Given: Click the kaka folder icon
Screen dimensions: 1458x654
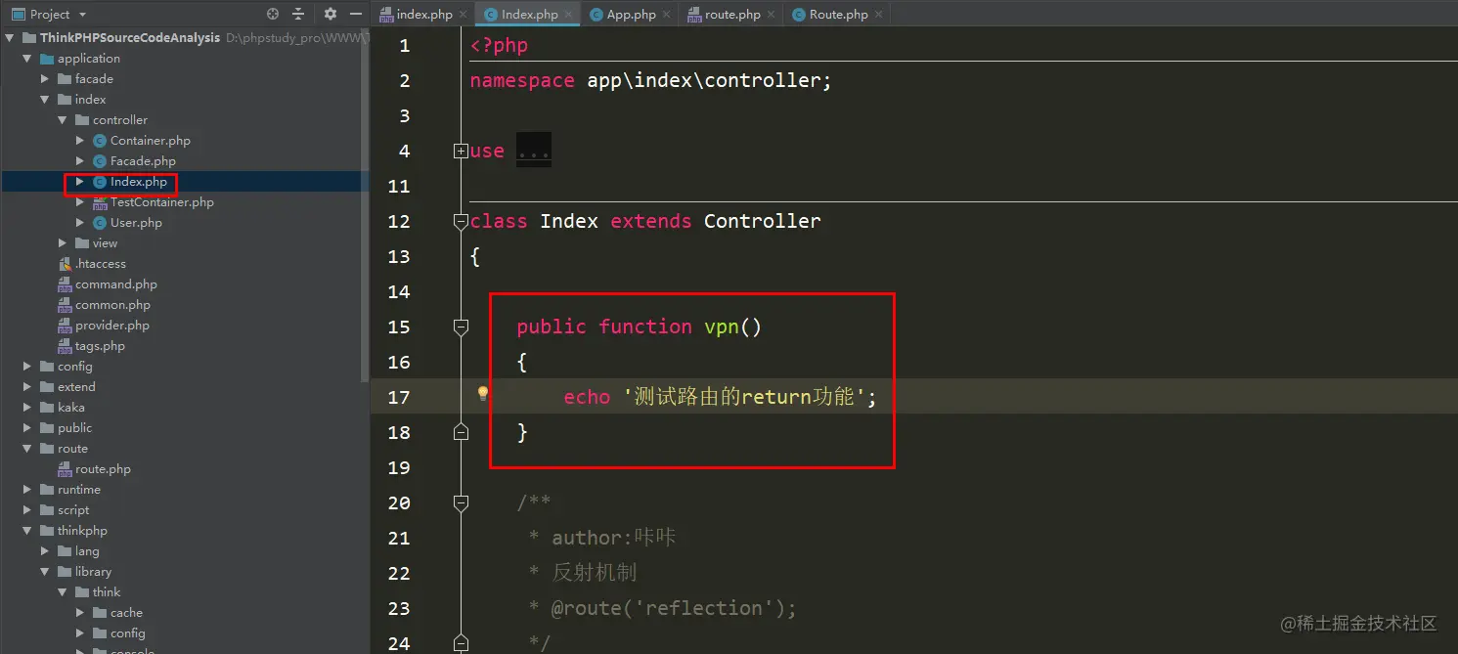Looking at the screenshot, I should point(47,408).
